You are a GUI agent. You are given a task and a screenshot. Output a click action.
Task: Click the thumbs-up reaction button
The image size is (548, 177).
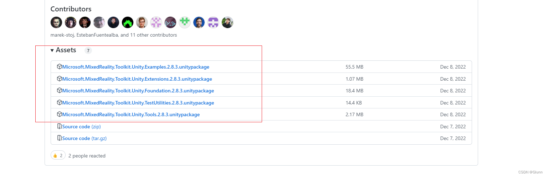[x=58, y=155]
